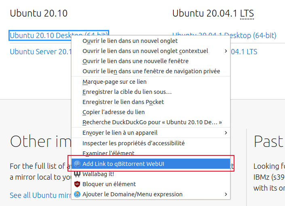Follow the See all Ubuntu mirrors link

pos(40,195)
